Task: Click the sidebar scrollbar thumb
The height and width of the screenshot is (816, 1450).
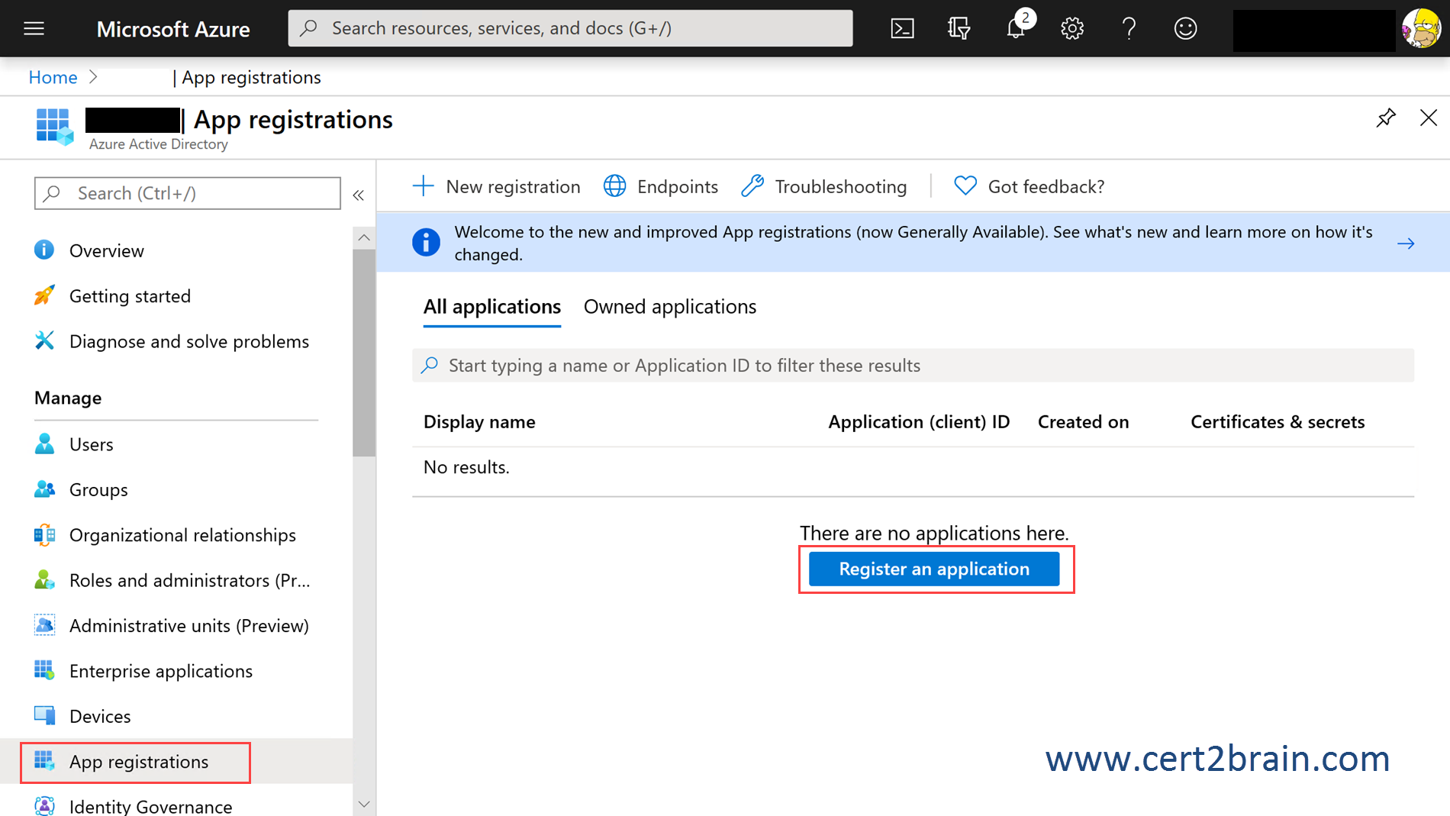Action: click(364, 353)
